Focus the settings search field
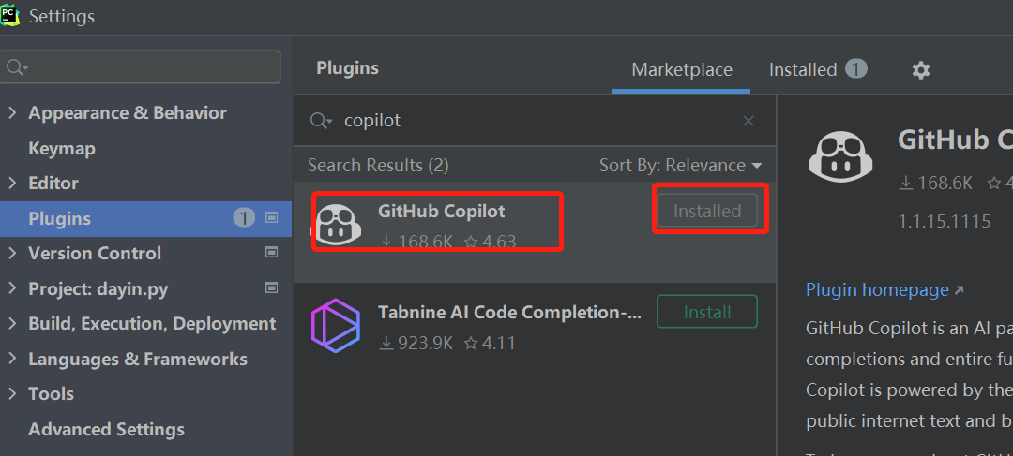 pyautogui.click(x=140, y=67)
